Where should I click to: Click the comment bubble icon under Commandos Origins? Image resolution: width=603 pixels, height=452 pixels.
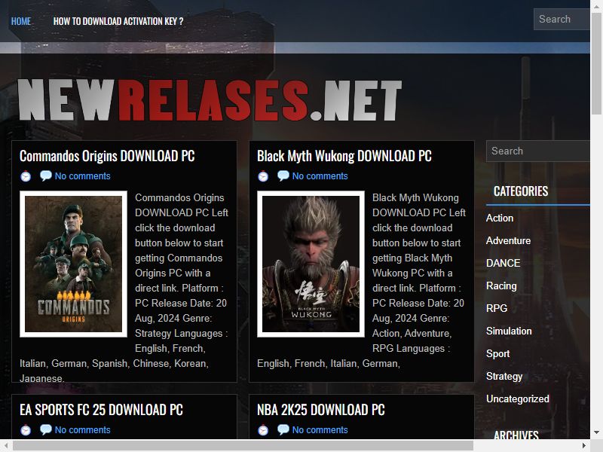click(46, 176)
